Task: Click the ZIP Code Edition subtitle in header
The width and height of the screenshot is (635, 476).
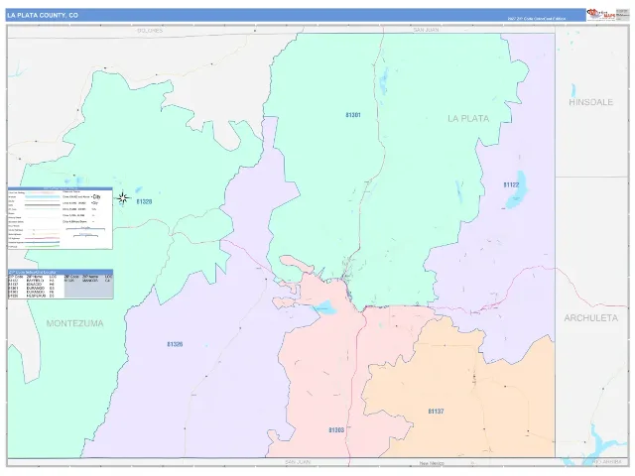Action: [536, 19]
